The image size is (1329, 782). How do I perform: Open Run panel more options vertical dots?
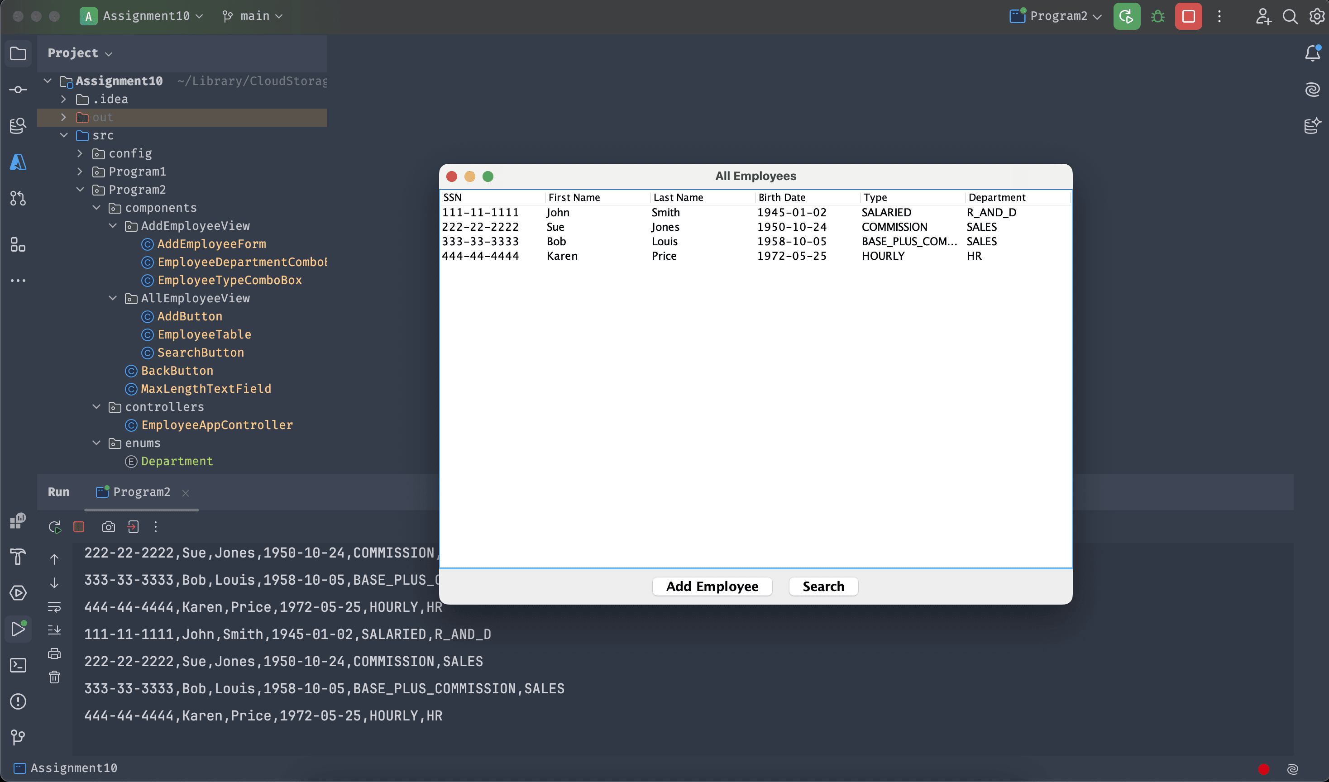[x=156, y=527]
